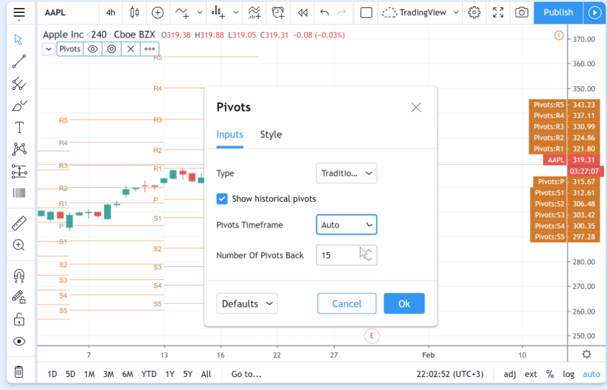Click the Number Of Pivots Back field
The image size is (607, 390).
(x=347, y=255)
